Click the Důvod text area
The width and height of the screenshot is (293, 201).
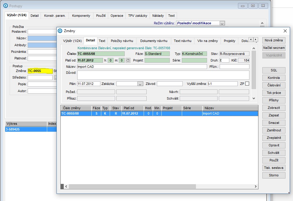[163, 75]
